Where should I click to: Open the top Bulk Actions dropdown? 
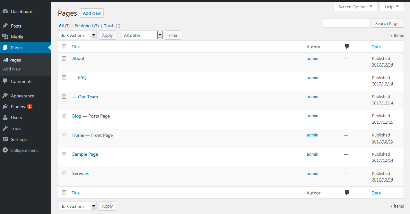(77, 35)
